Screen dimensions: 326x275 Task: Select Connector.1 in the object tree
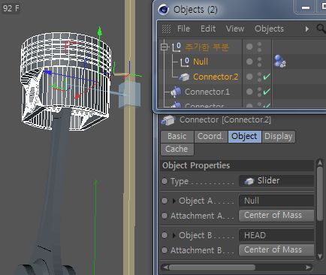click(207, 92)
